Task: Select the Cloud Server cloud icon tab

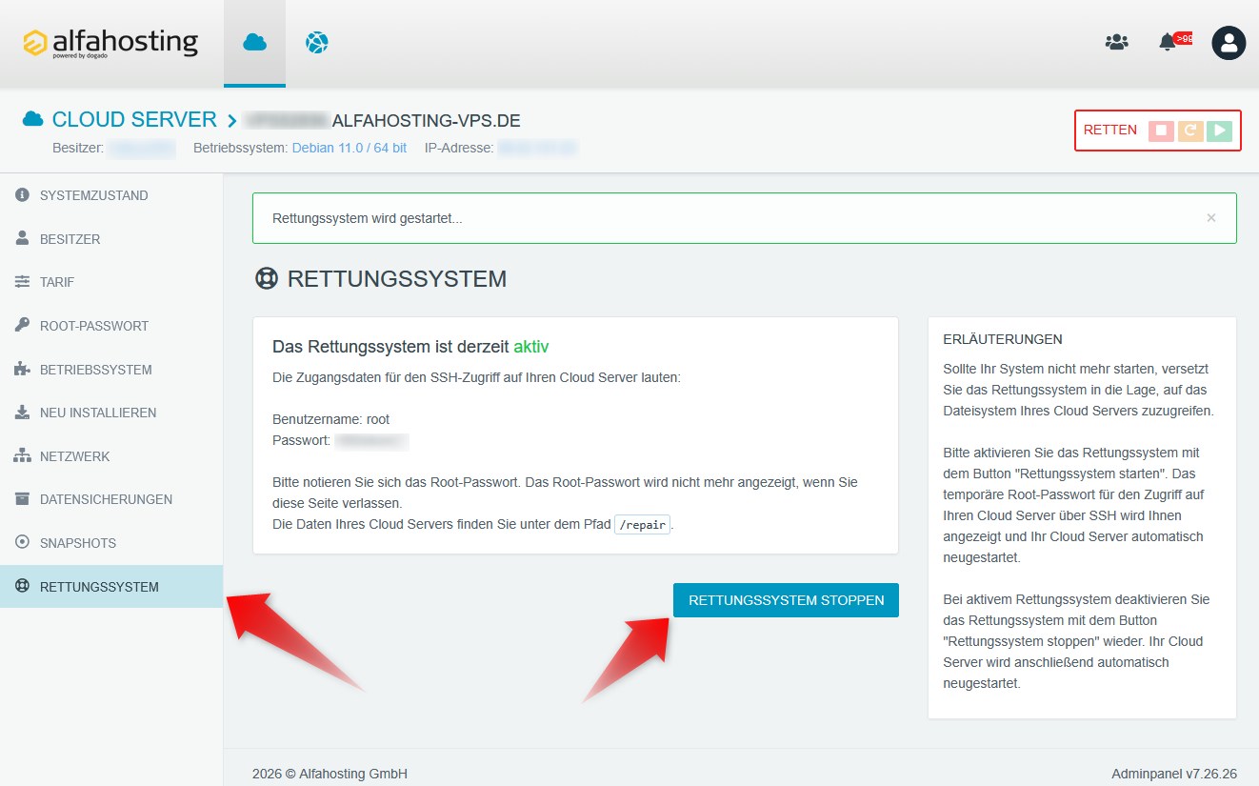Action: pos(254,42)
